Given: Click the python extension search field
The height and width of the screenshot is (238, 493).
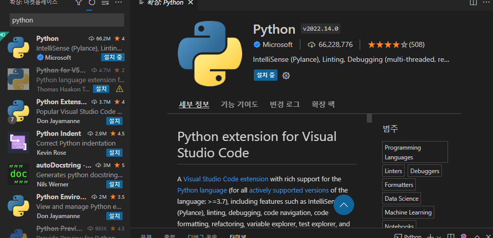Looking at the screenshot, I should [x=67, y=20].
